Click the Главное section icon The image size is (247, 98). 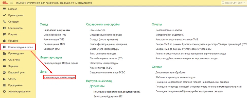pos(4,9)
